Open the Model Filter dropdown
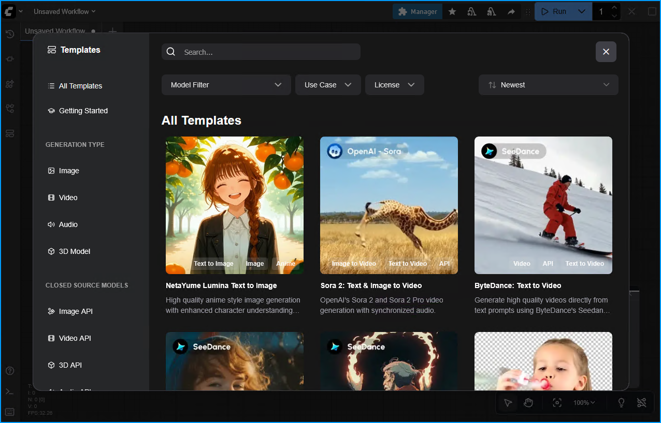 coord(226,84)
